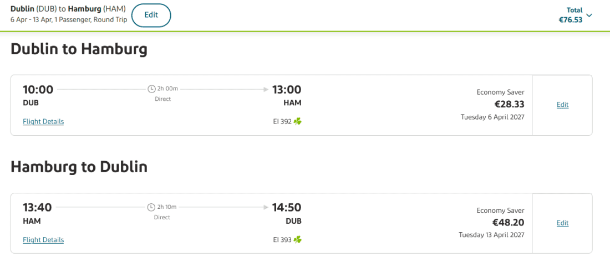610x262 pixels.
Task: Expand the Total price chevron
Action: [x=589, y=15]
